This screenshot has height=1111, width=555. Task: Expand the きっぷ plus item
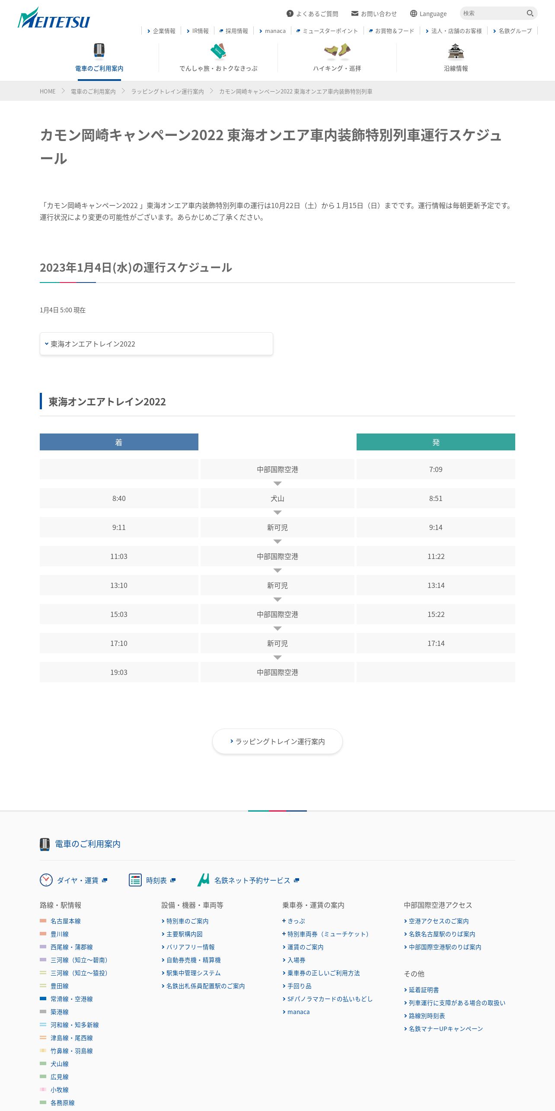coord(294,921)
